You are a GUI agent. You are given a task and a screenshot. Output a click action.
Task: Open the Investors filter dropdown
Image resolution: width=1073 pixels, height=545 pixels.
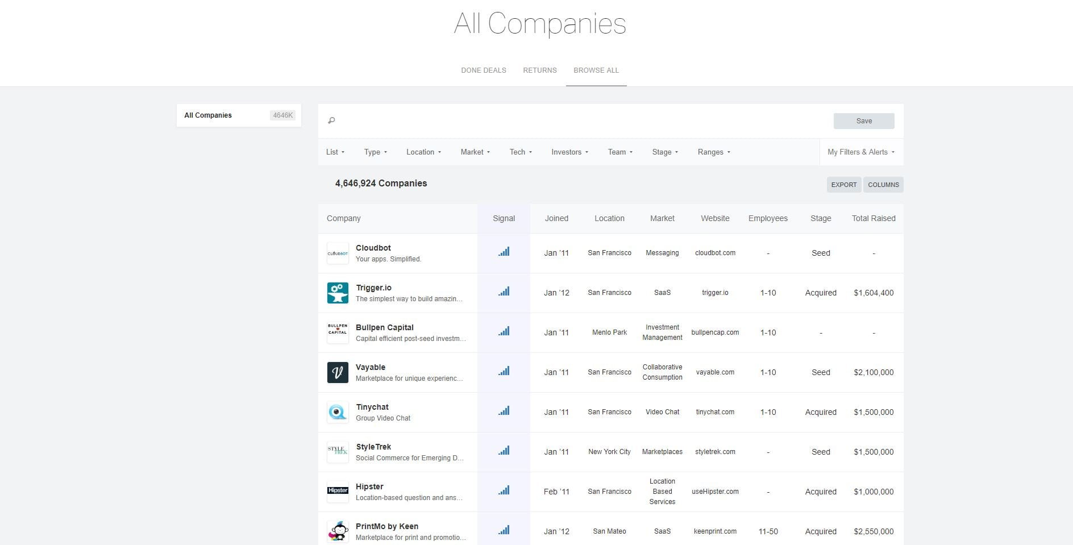click(x=569, y=152)
